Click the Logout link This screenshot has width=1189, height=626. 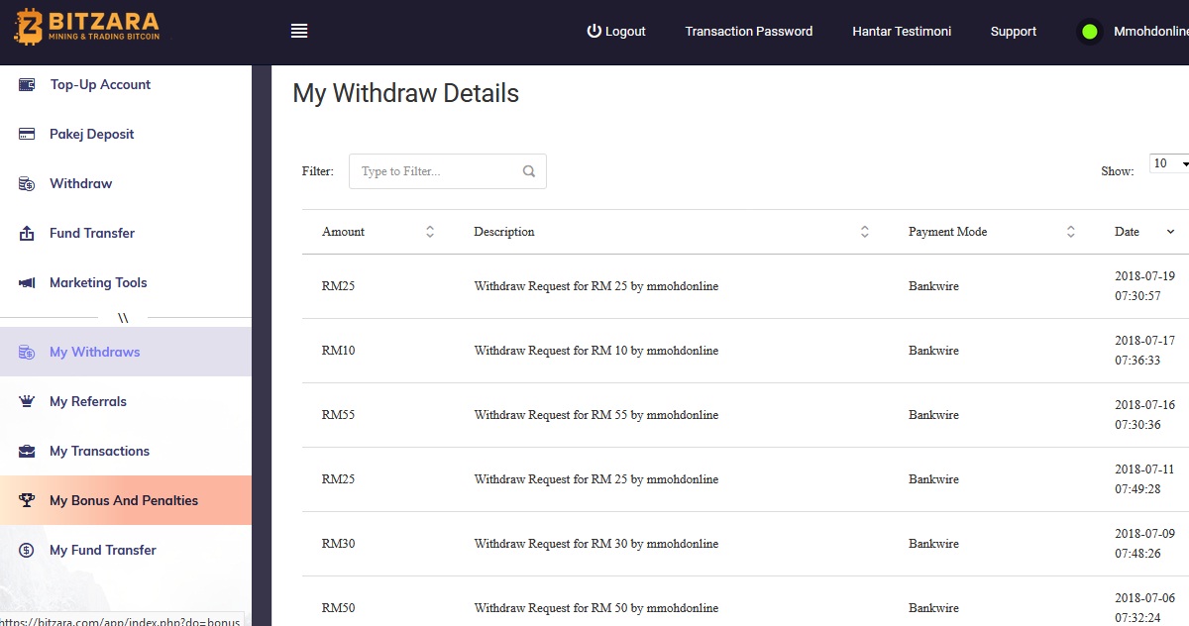tap(616, 32)
